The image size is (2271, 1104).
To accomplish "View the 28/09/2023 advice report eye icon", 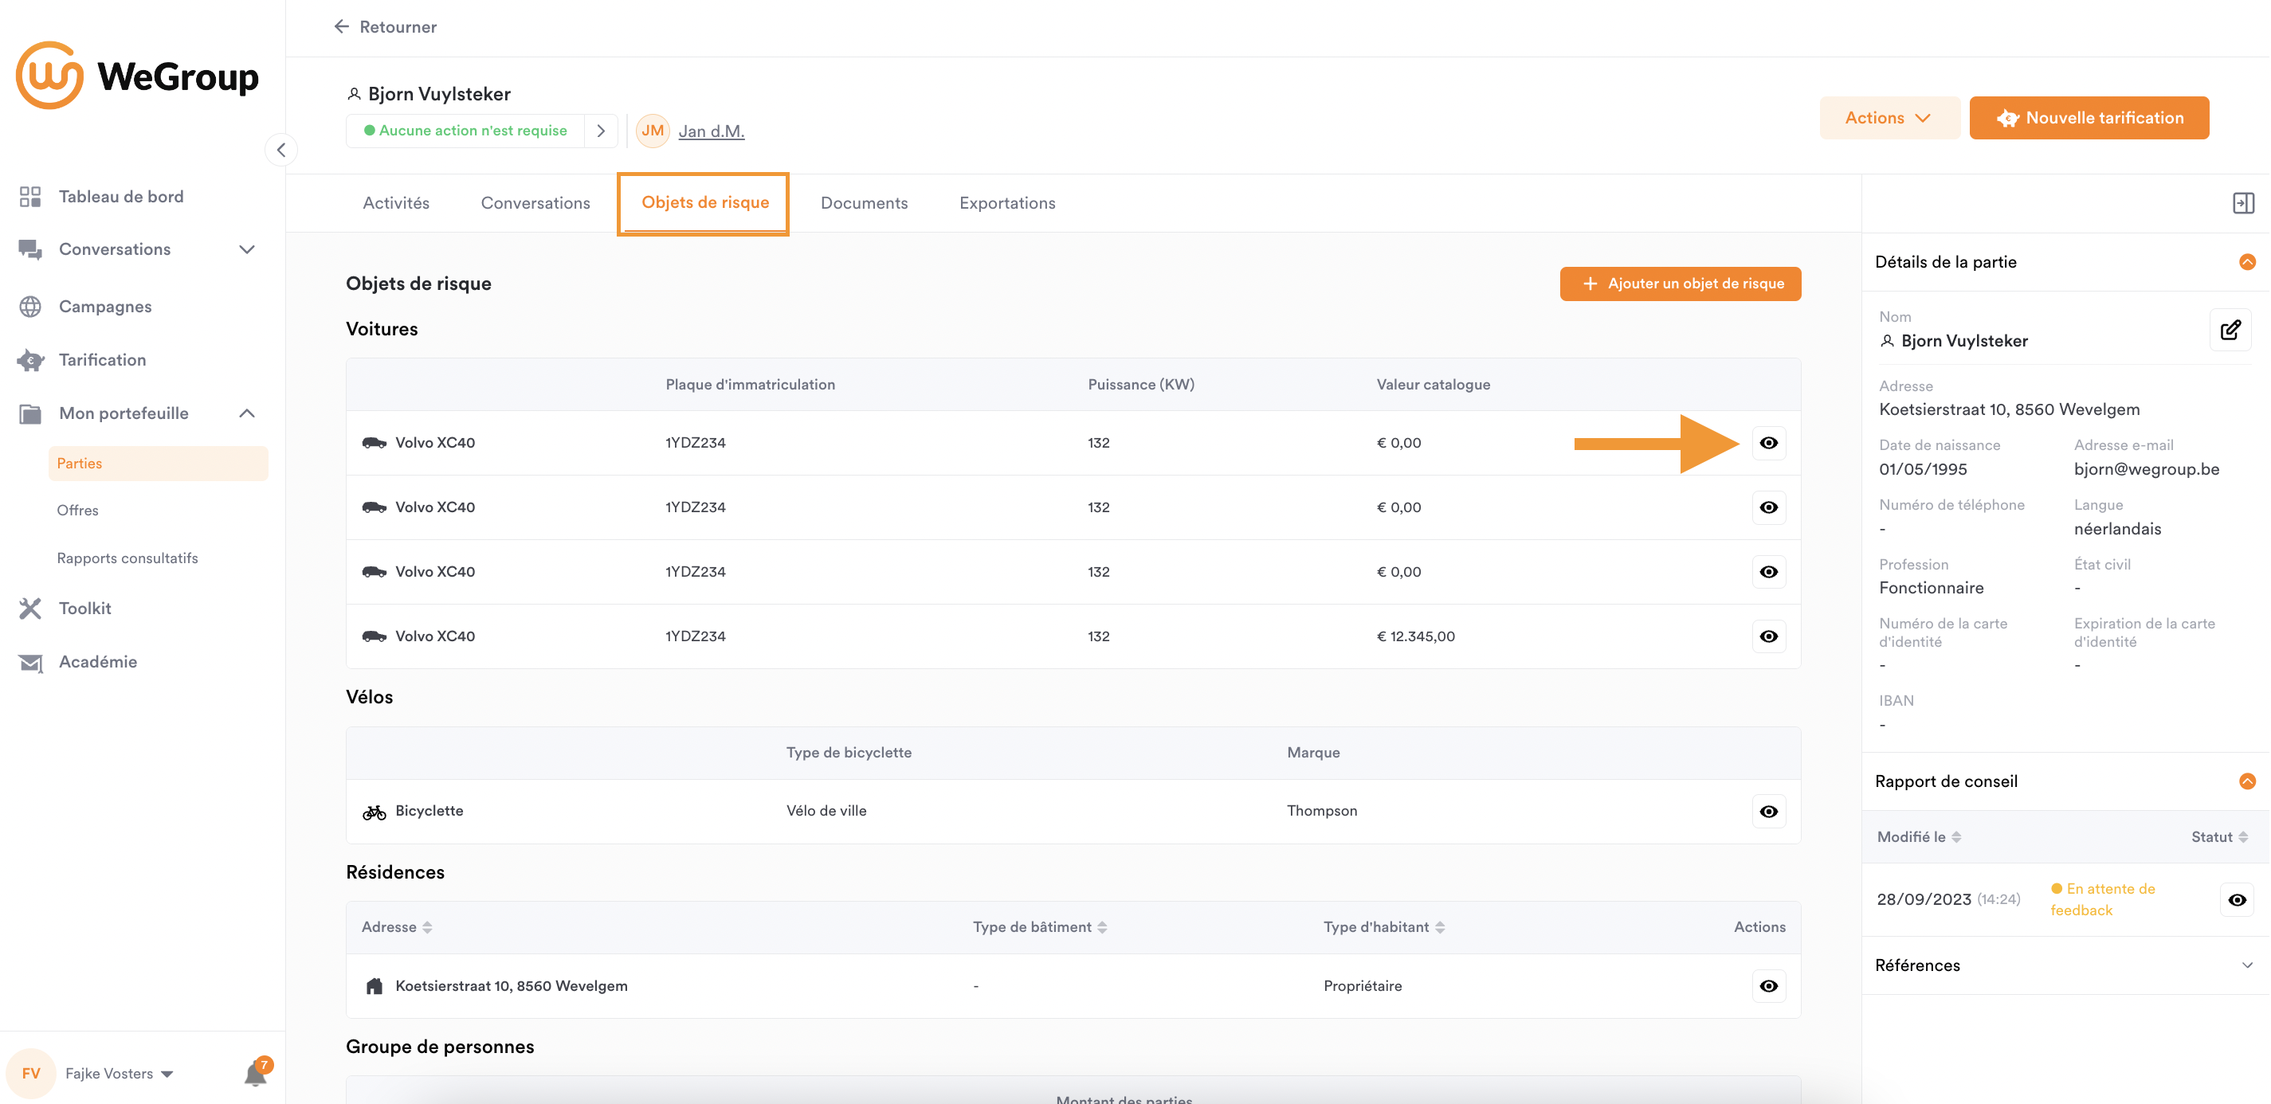I will coord(2237,899).
